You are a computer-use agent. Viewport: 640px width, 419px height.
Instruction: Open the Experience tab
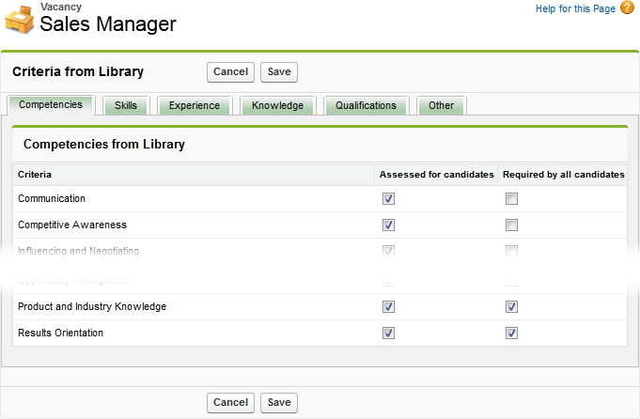tap(195, 105)
